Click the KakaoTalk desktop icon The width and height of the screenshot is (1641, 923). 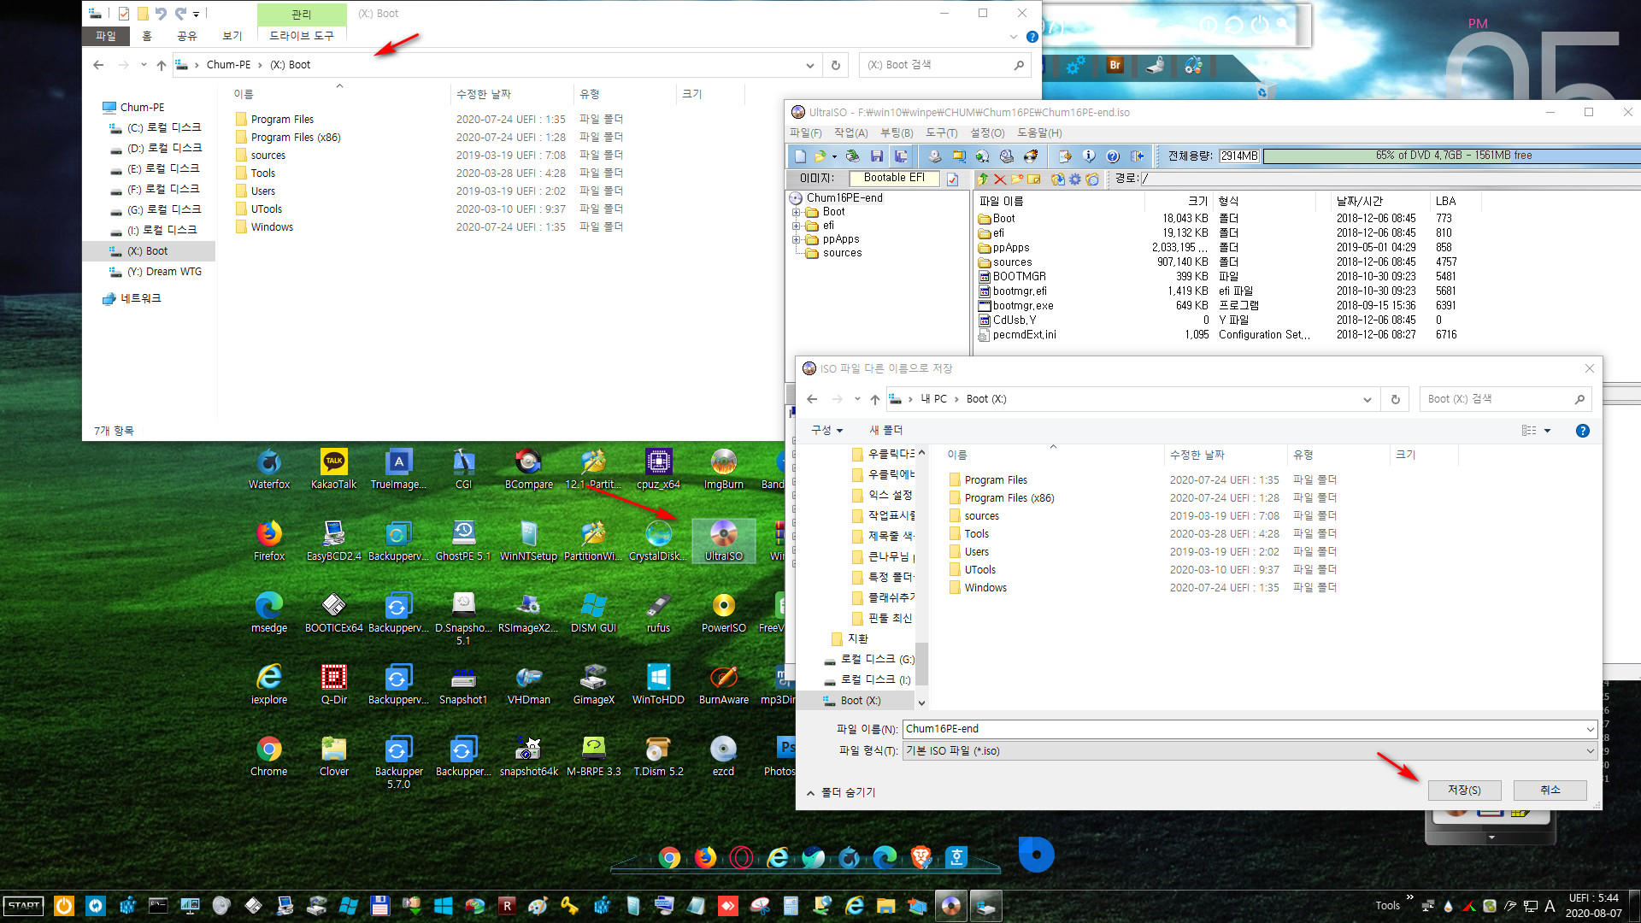point(333,469)
